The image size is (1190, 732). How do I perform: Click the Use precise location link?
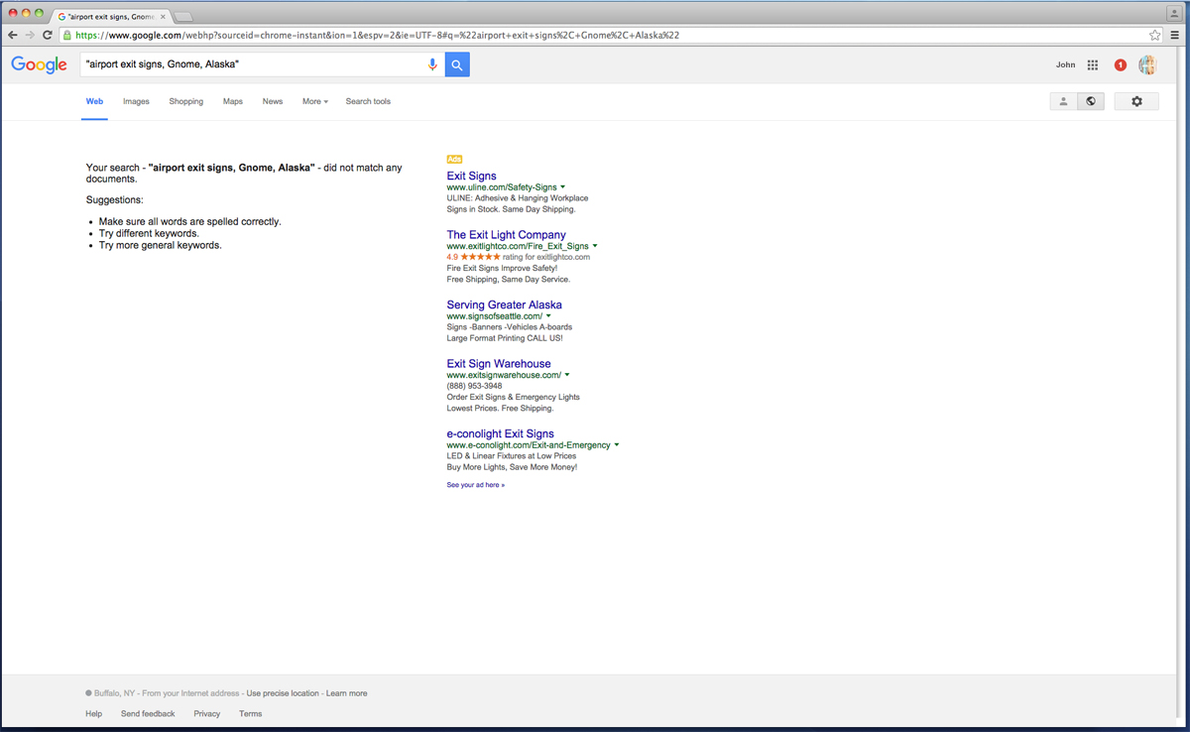pos(283,693)
